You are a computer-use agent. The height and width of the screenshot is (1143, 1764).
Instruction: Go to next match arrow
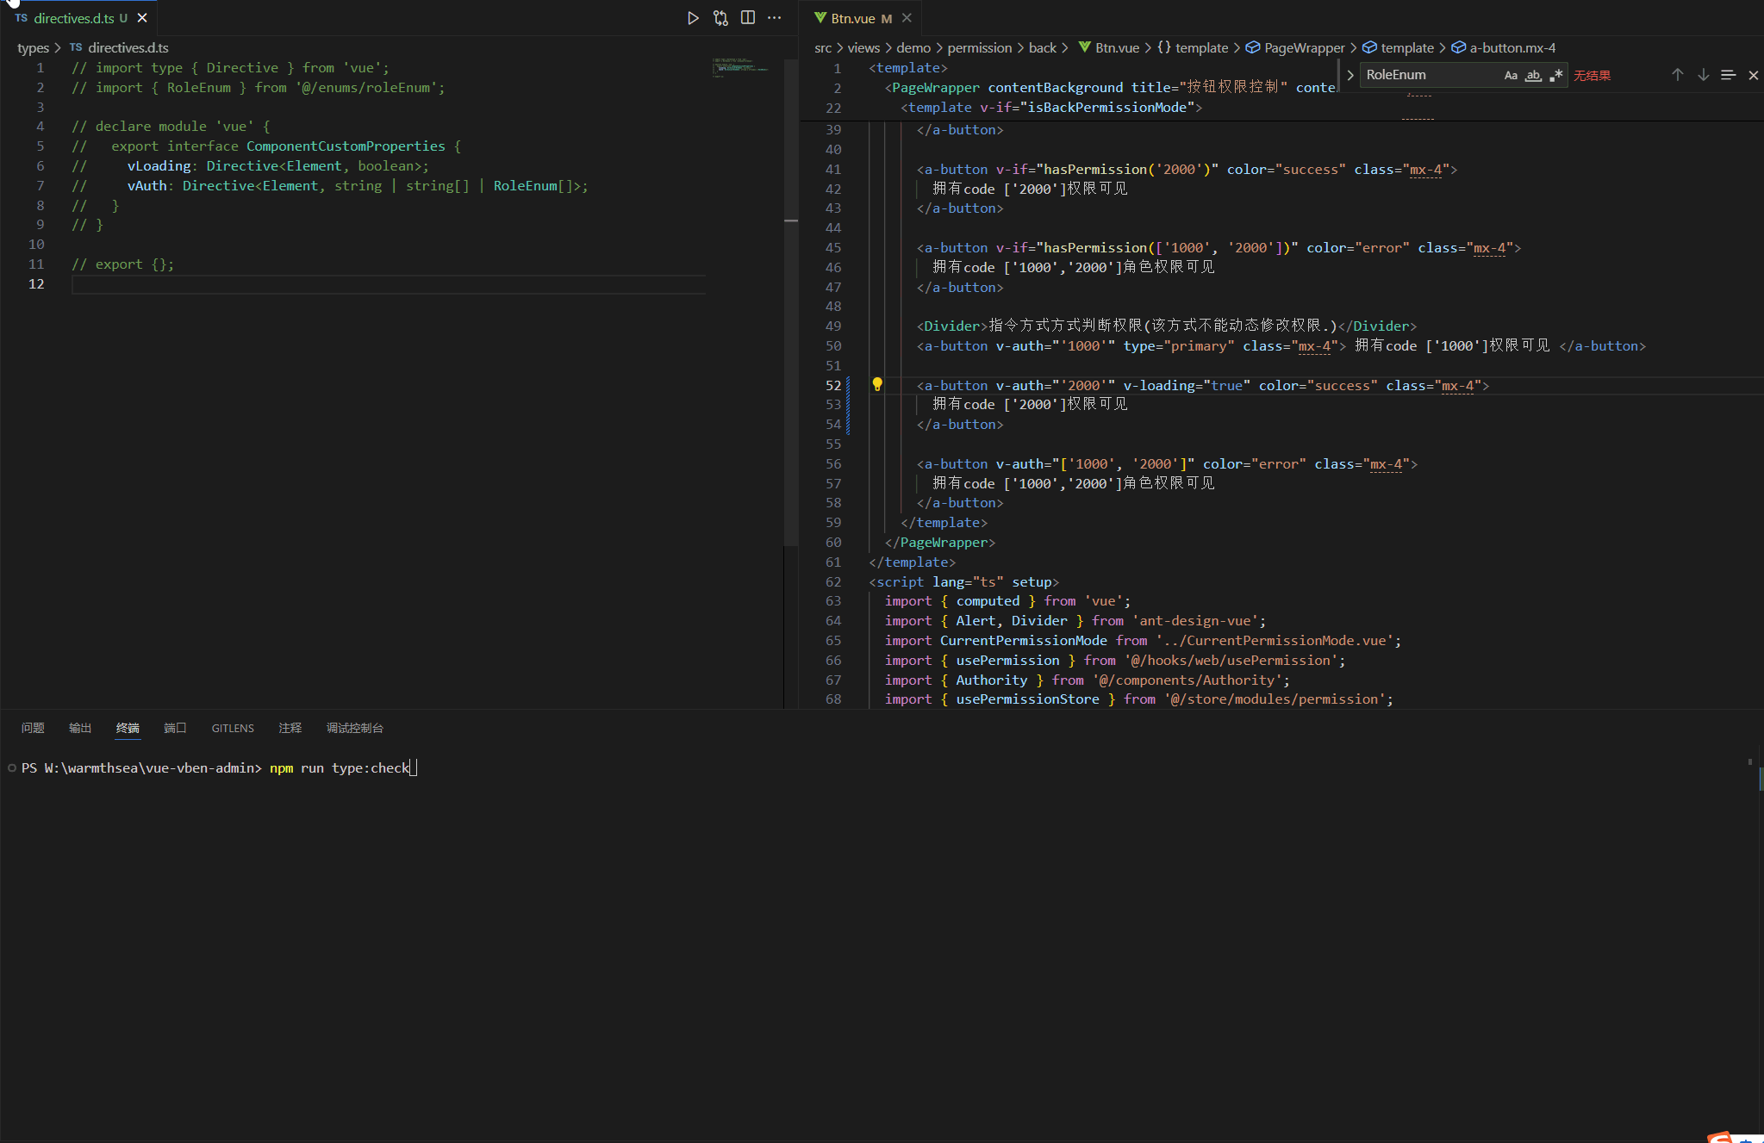1703,75
